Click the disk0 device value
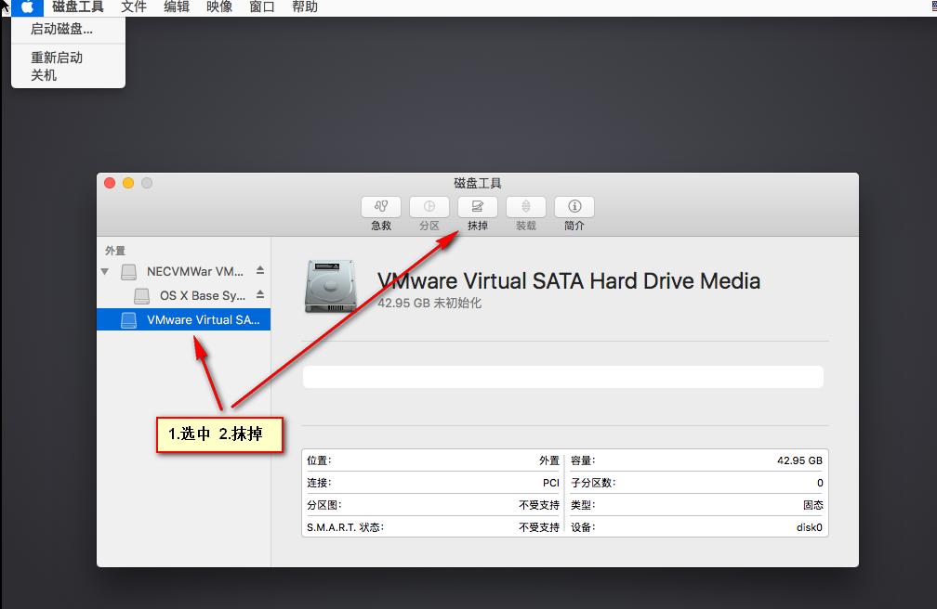This screenshot has width=937, height=609. pos(809,527)
